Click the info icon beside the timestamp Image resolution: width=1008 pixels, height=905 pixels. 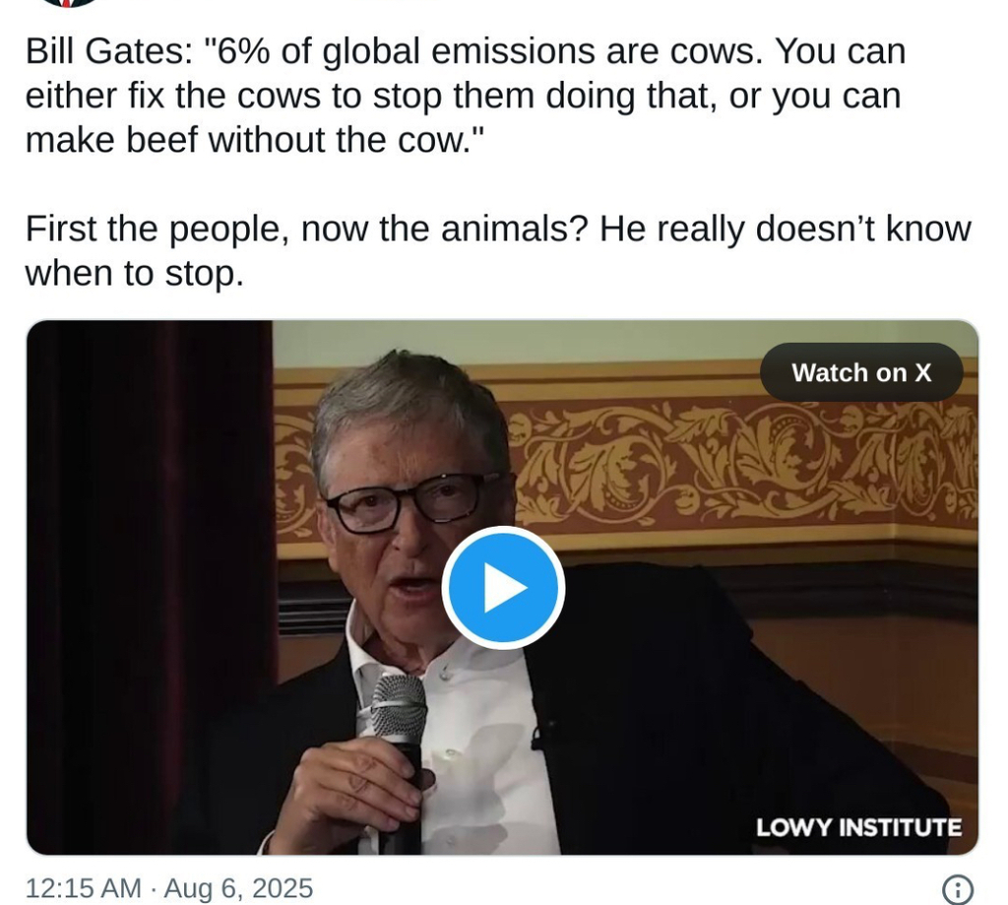958,888
